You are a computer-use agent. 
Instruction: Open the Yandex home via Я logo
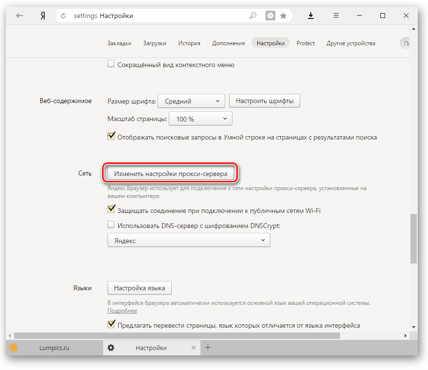point(43,16)
